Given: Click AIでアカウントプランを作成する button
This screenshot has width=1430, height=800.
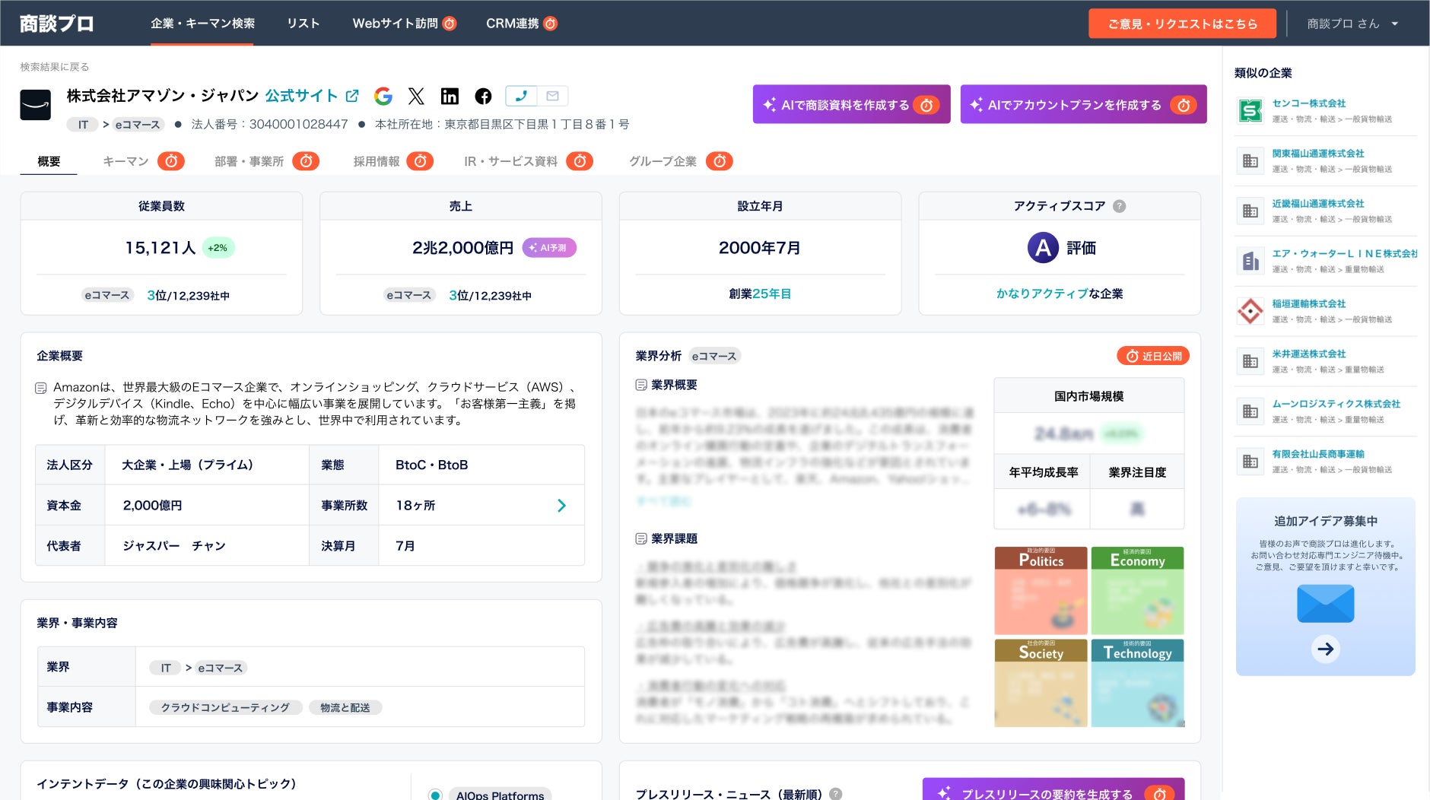Looking at the screenshot, I should [x=1084, y=104].
